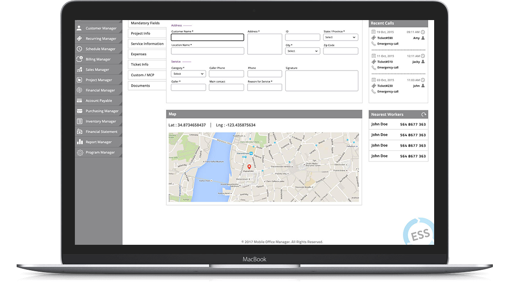Click the Report Manager bar chart icon
510x282 pixels.
[x=80, y=142]
